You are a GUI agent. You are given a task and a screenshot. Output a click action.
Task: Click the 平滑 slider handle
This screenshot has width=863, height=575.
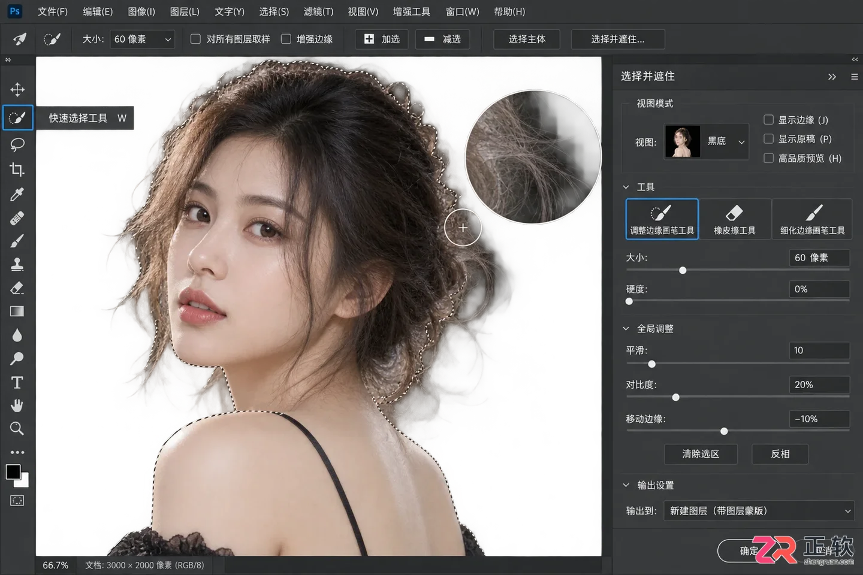pos(652,364)
